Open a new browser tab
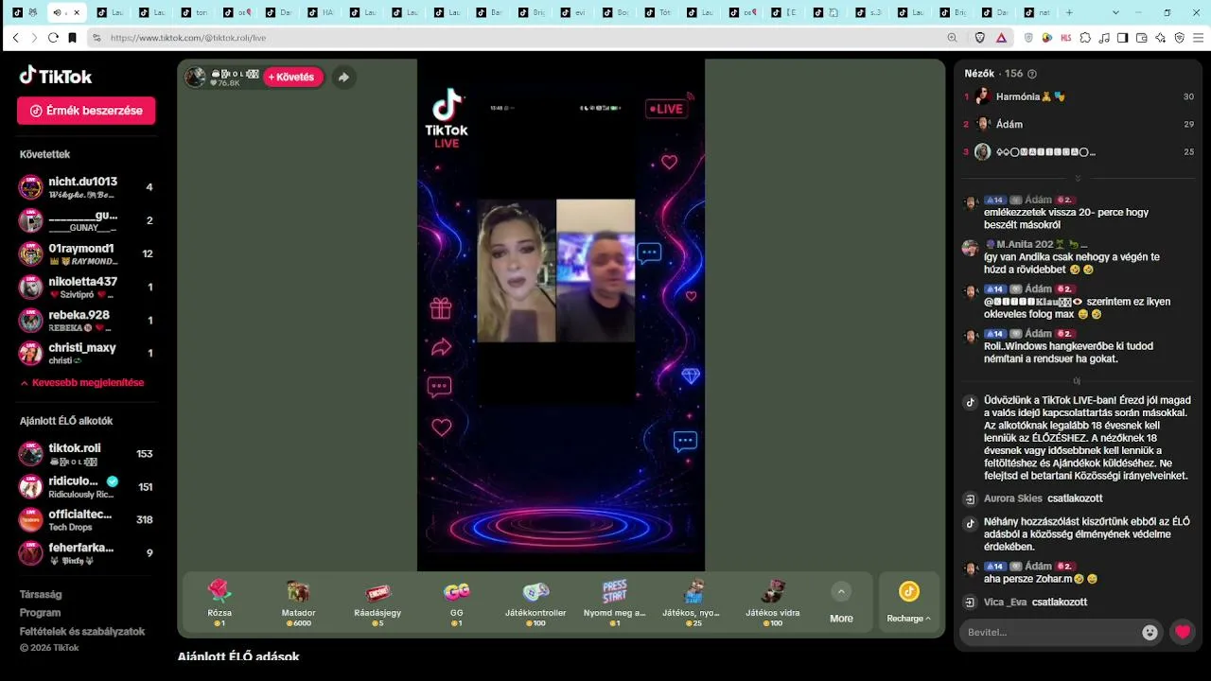This screenshot has height=681, width=1211. (1069, 12)
